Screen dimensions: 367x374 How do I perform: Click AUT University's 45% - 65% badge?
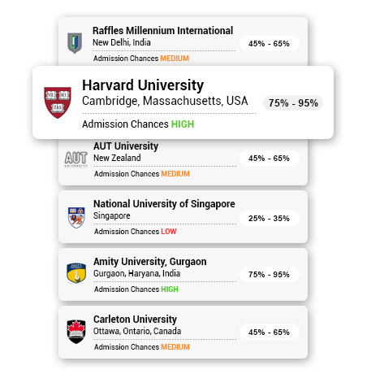(x=270, y=158)
